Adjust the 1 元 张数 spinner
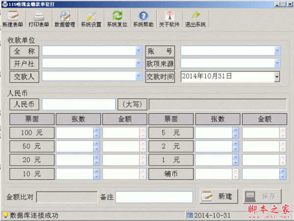294x221 pixels. tap(236, 160)
